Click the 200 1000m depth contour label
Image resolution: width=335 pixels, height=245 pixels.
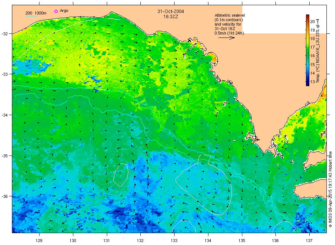tap(36, 13)
